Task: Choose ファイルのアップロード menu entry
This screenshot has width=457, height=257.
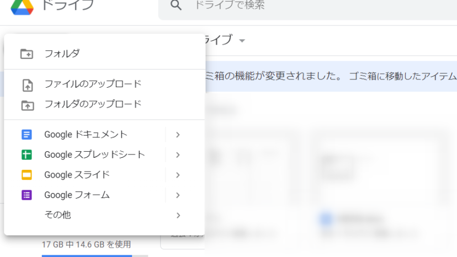Action: [93, 84]
